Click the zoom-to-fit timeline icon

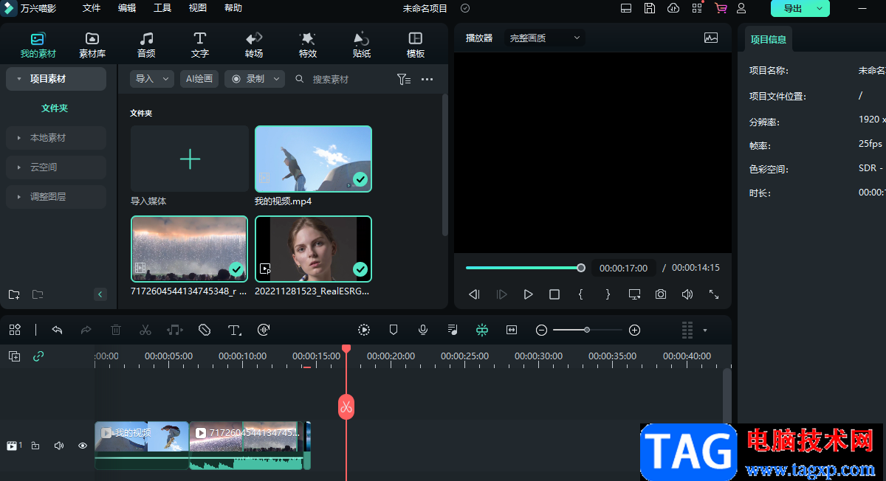[512, 330]
